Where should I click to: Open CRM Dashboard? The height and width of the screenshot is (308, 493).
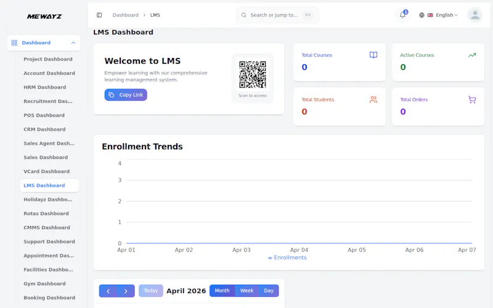[x=44, y=129]
